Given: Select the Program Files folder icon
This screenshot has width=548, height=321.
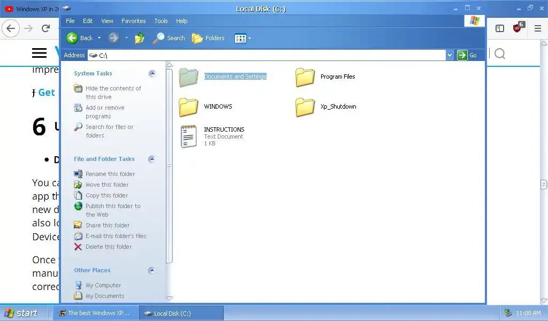Looking at the screenshot, I should (x=305, y=77).
